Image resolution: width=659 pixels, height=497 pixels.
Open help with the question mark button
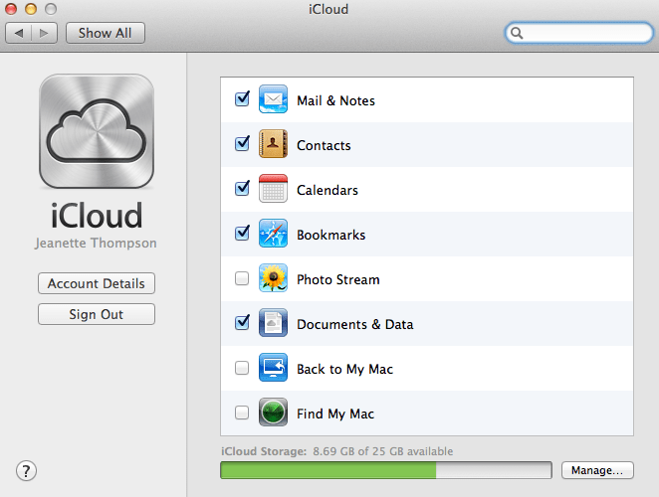(26, 471)
